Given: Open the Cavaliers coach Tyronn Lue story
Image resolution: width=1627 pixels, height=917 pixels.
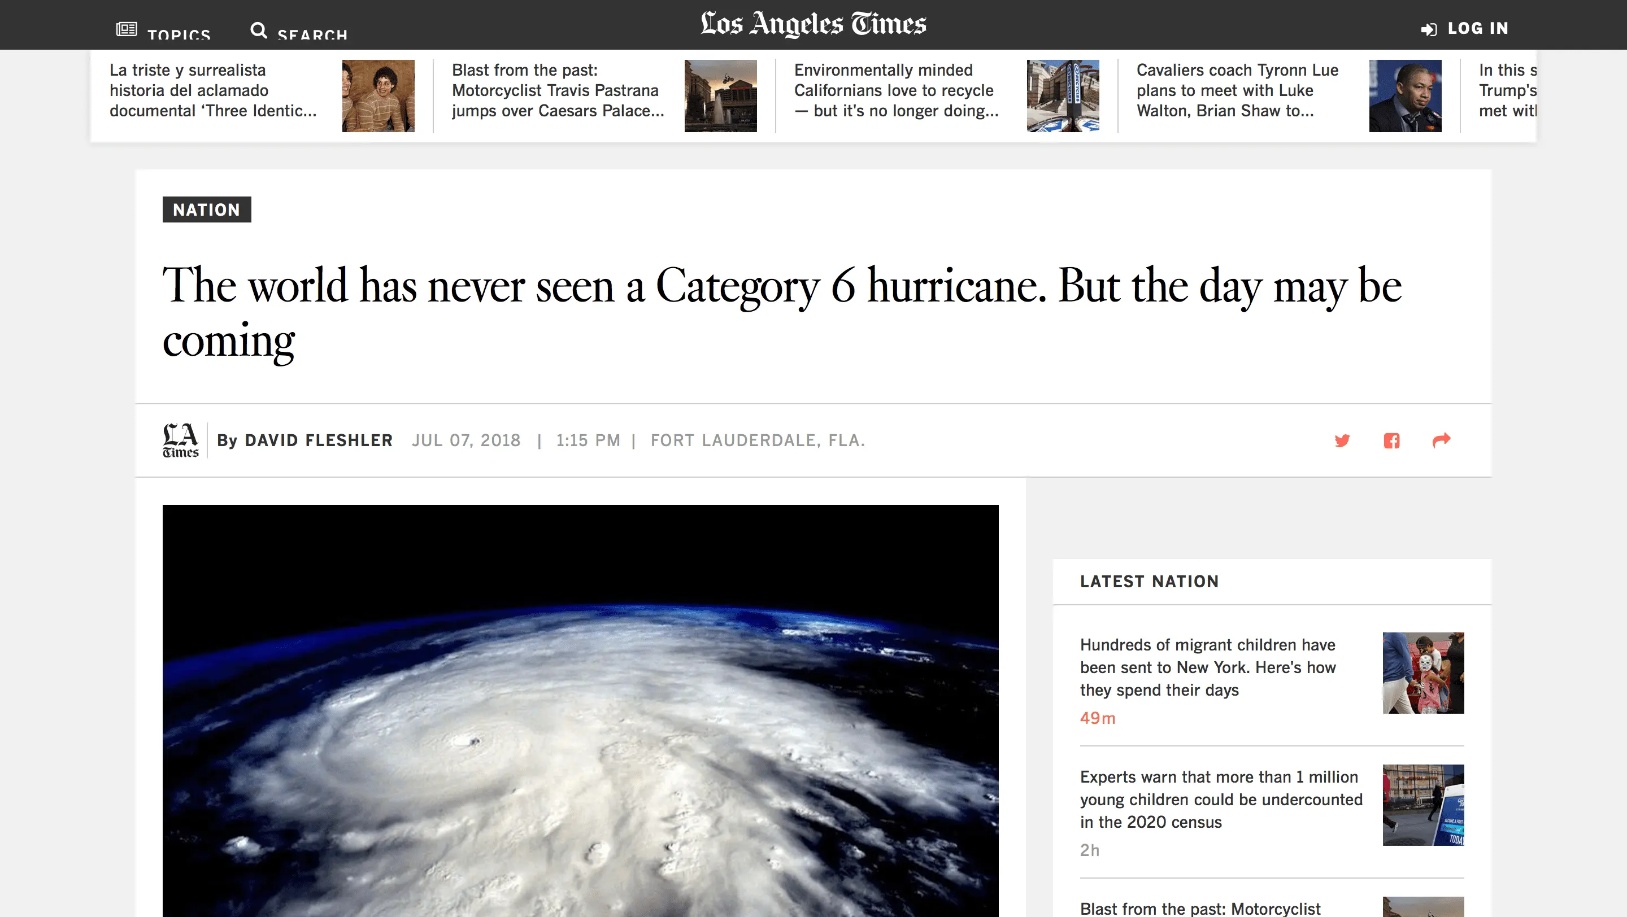Looking at the screenshot, I should (x=1237, y=91).
